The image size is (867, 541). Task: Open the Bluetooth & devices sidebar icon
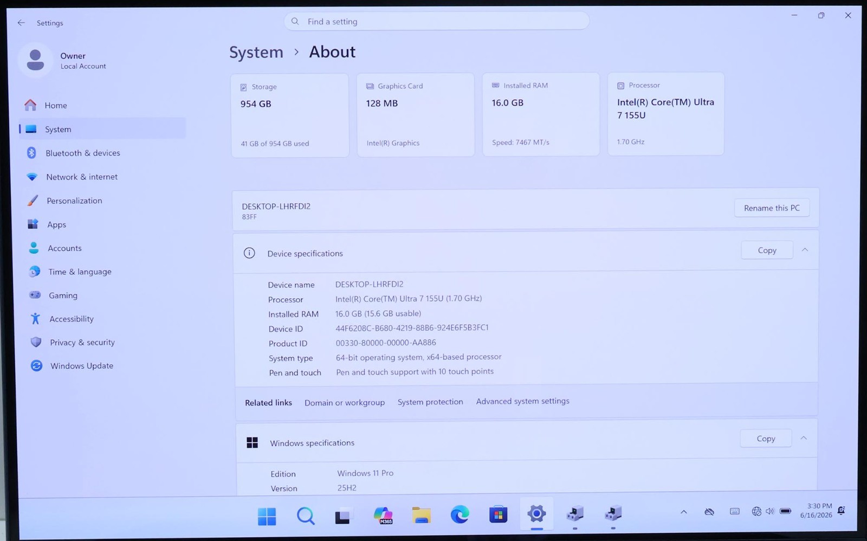[x=31, y=153]
